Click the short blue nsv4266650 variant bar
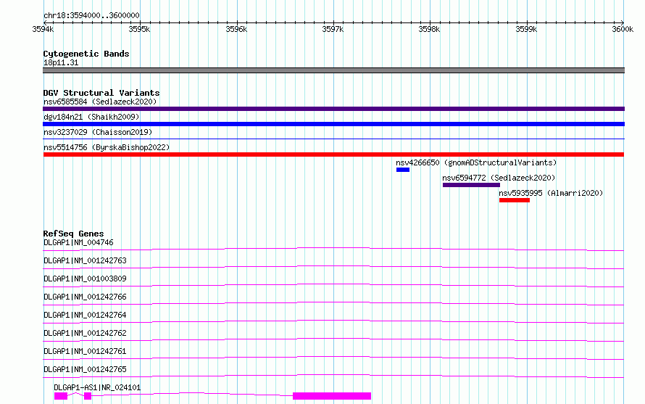 (x=403, y=170)
